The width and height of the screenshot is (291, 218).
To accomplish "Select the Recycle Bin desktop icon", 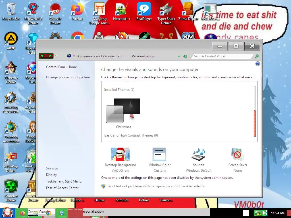I will pyautogui.click(x=11, y=11).
